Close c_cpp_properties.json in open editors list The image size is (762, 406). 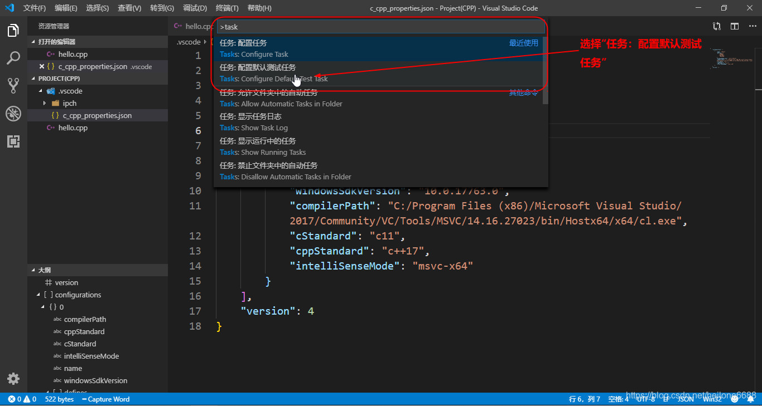(x=42, y=66)
